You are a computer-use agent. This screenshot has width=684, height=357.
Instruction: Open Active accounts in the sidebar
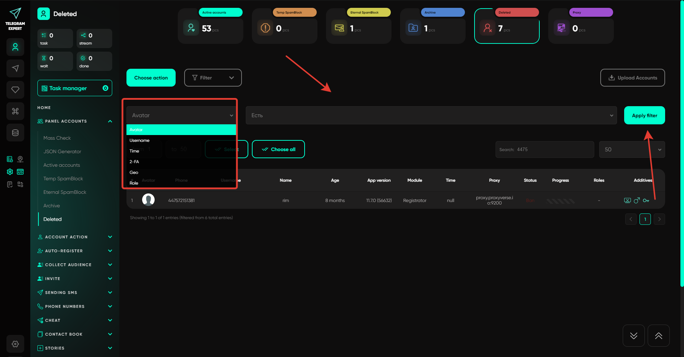pyautogui.click(x=62, y=165)
